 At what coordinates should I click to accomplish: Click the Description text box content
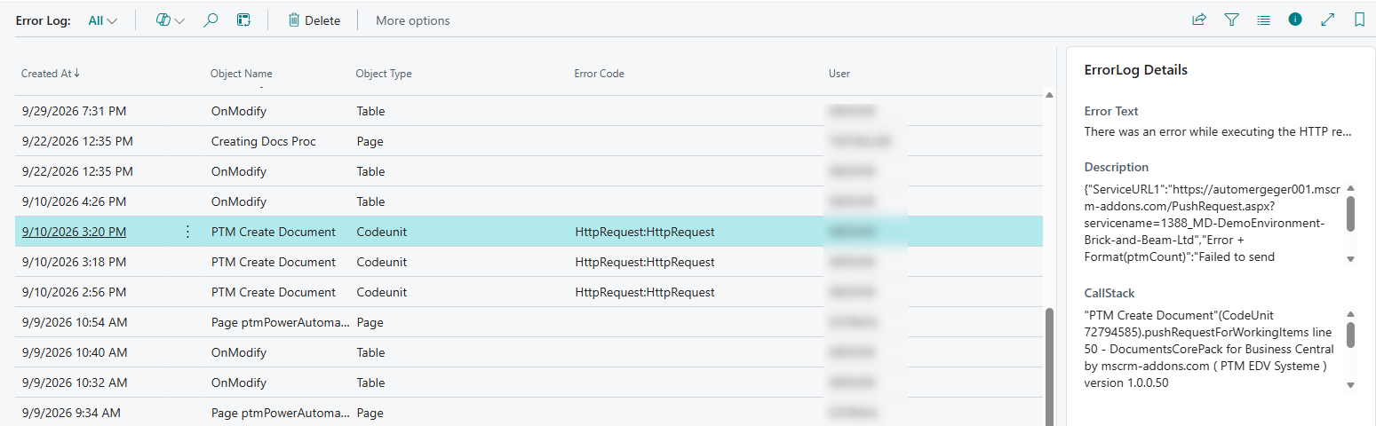pyautogui.click(x=1212, y=223)
